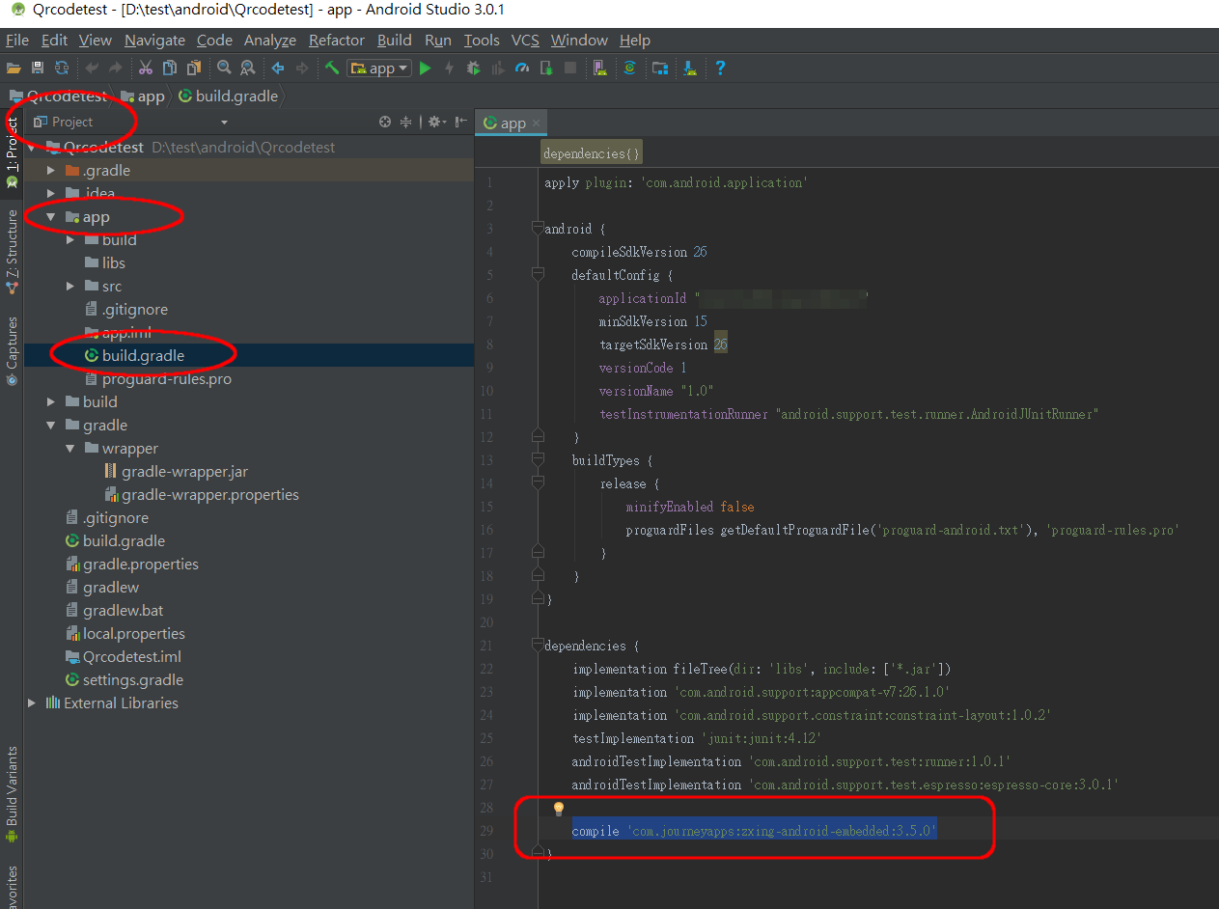Screen dimensions: 1219x909
Task: Click the Help question mark icon
Action: (x=720, y=68)
